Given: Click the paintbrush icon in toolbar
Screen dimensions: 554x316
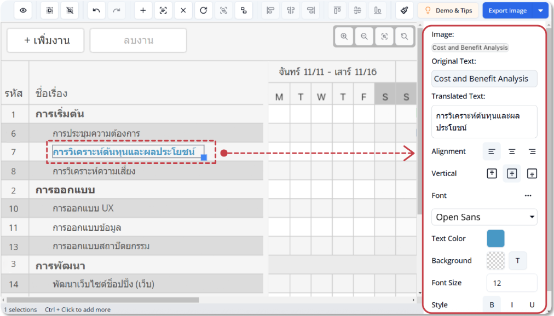Looking at the screenshot, I should click(404, 10).
